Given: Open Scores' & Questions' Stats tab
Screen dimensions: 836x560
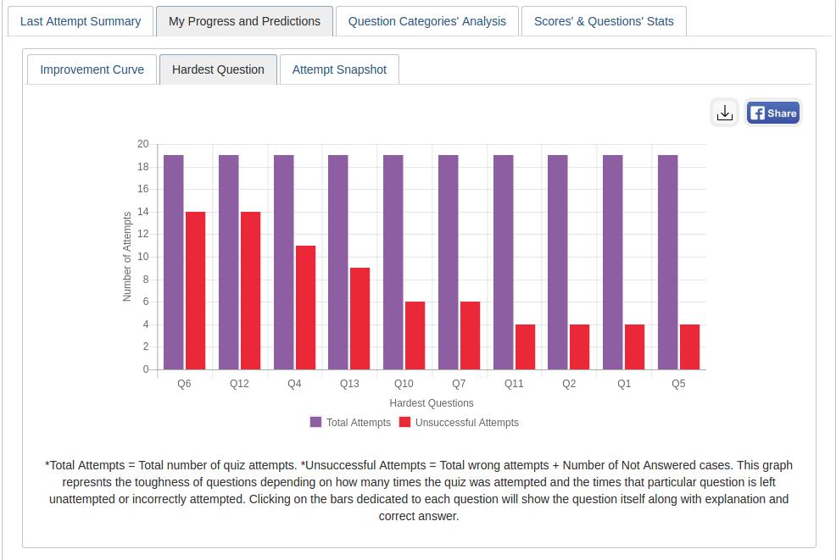Looking at the screenshot, I should point(604,21).
